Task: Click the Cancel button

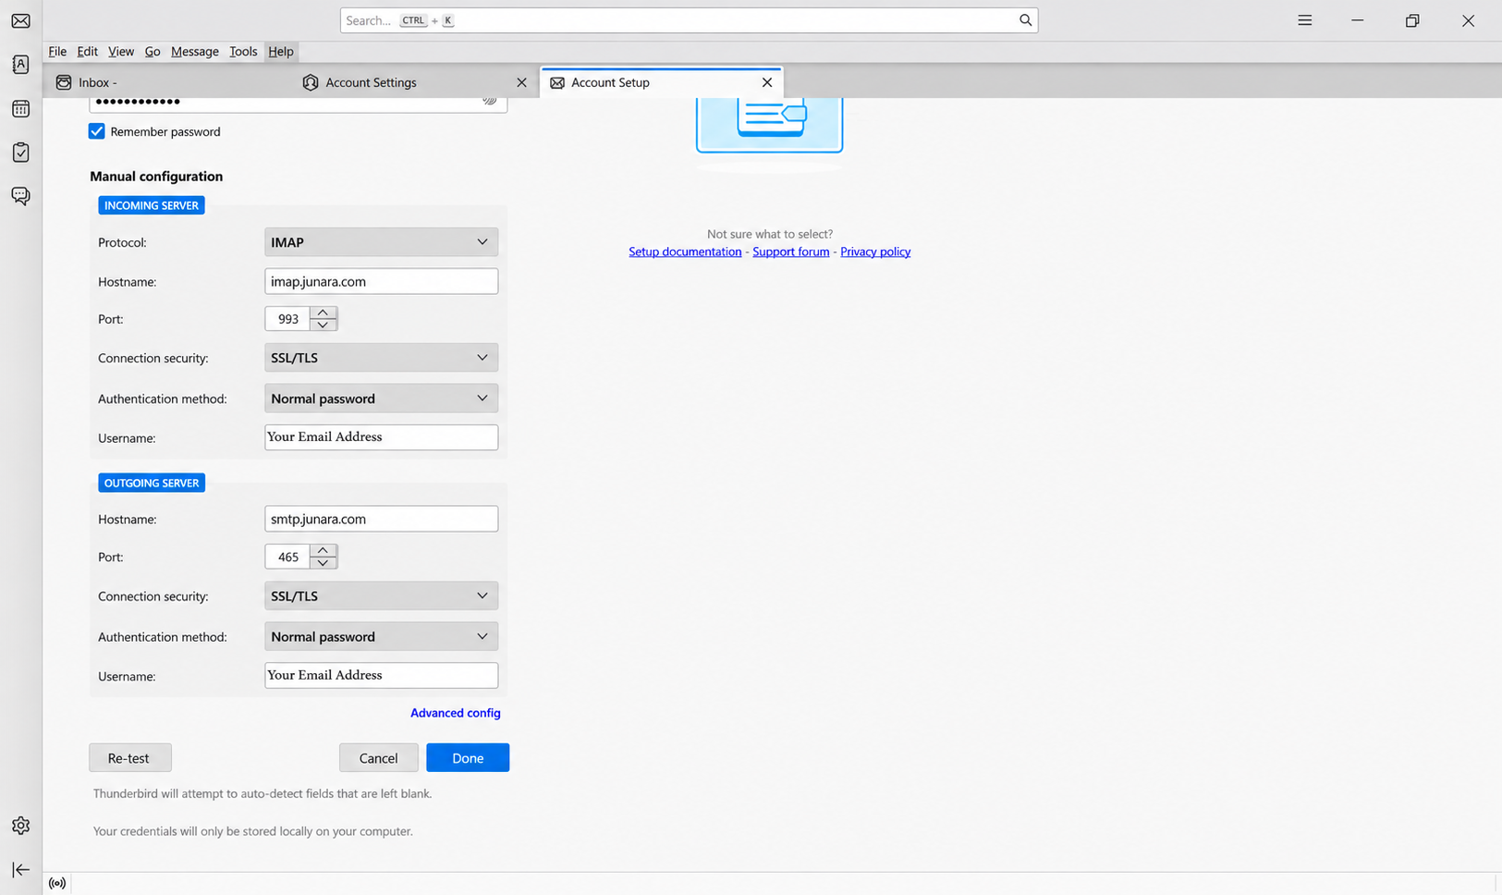Action: (378, 758)
